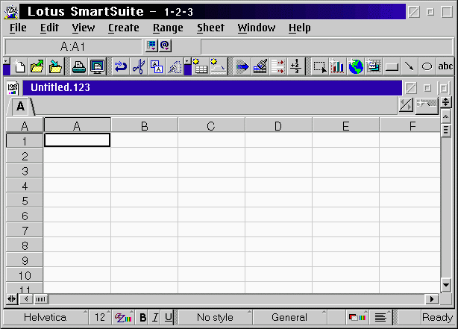Draw an ellipse with the oval tool
The image size is (458, 329).
(x=427, y=66)
